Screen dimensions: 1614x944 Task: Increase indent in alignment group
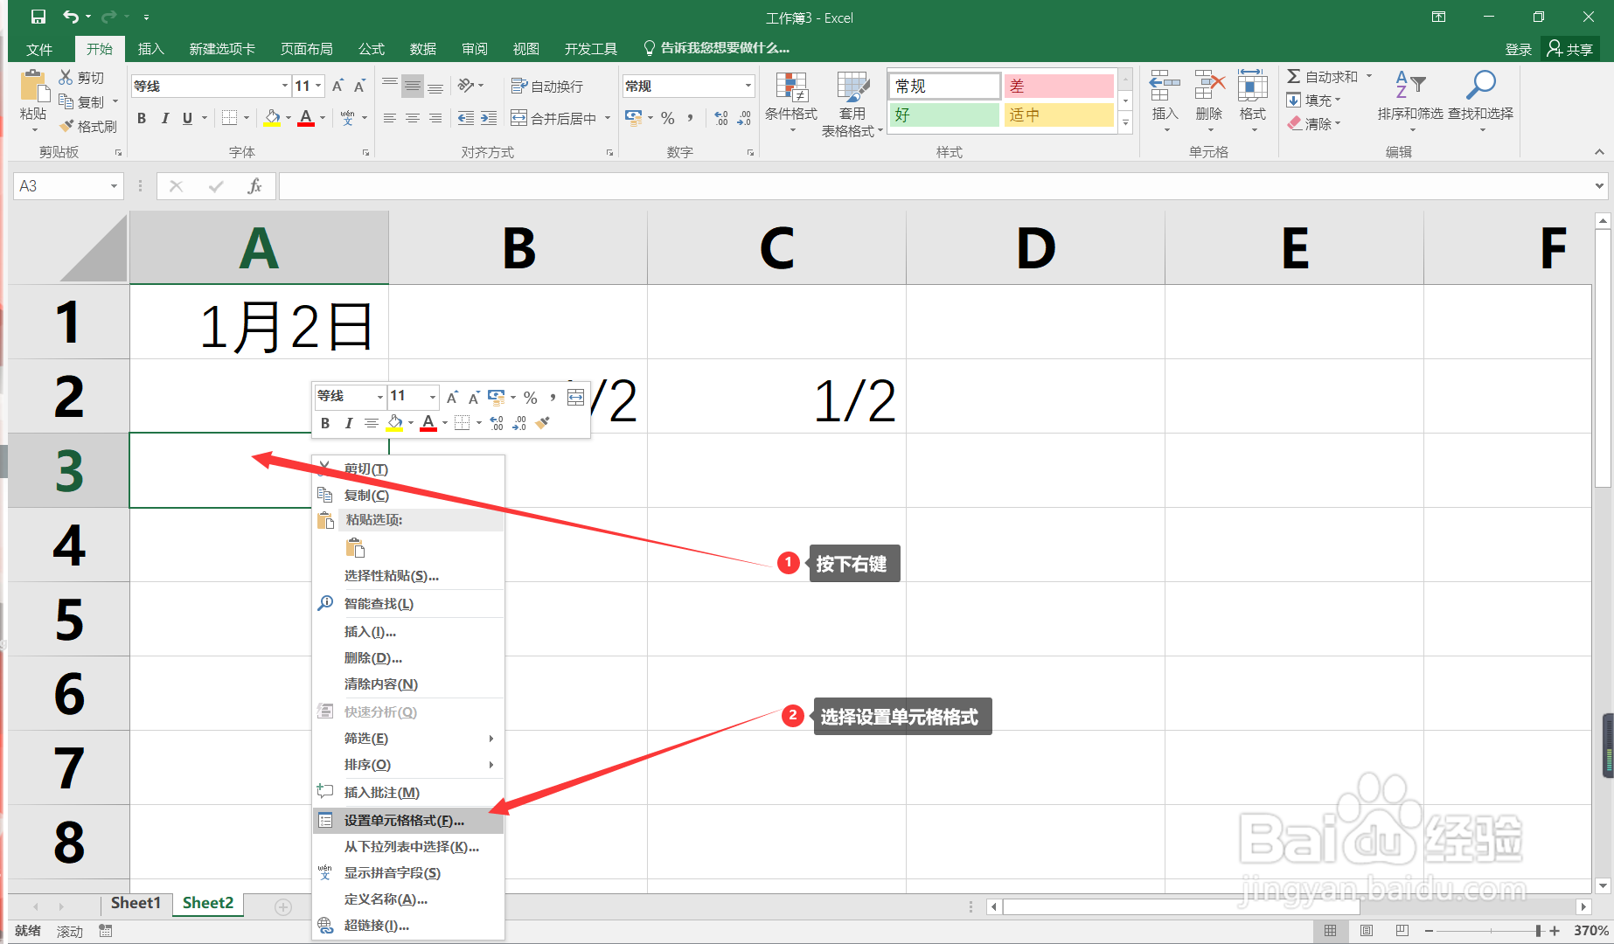point(489,118)
